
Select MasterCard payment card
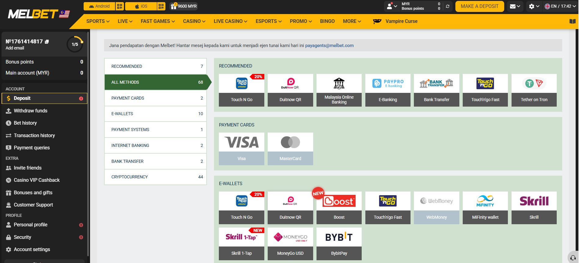[290, 149]
